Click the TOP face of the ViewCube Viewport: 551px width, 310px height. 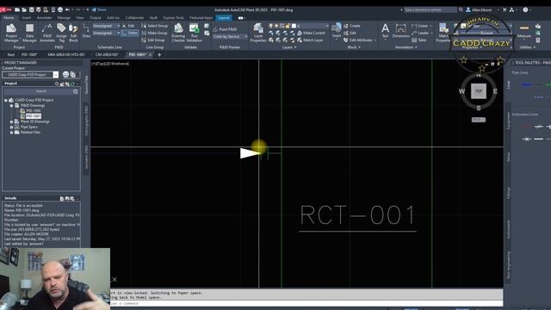(479, 91)
